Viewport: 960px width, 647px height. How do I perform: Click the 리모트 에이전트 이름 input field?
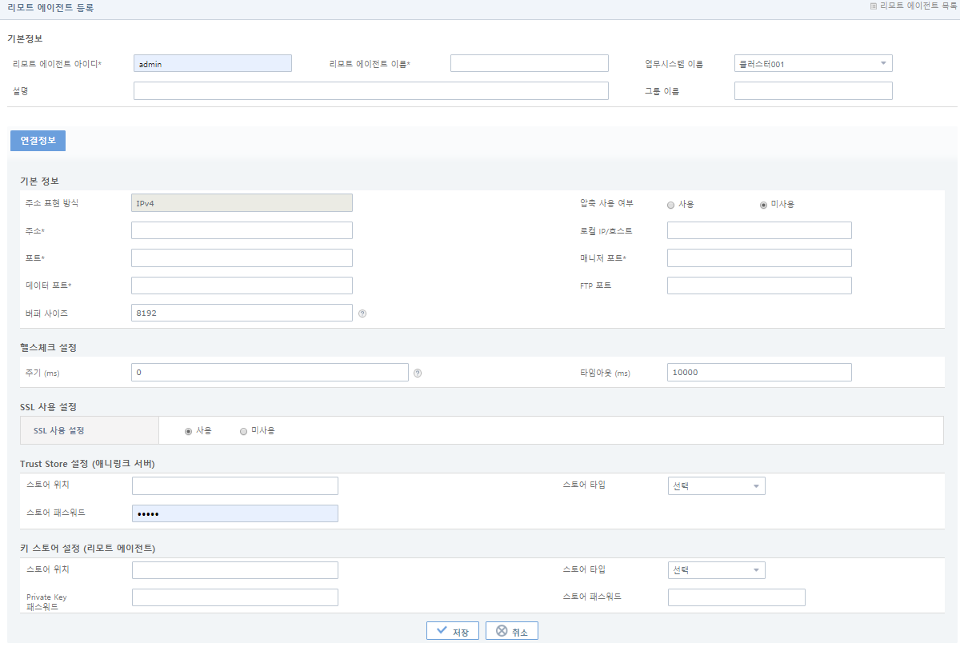click(x=529, y=62)
